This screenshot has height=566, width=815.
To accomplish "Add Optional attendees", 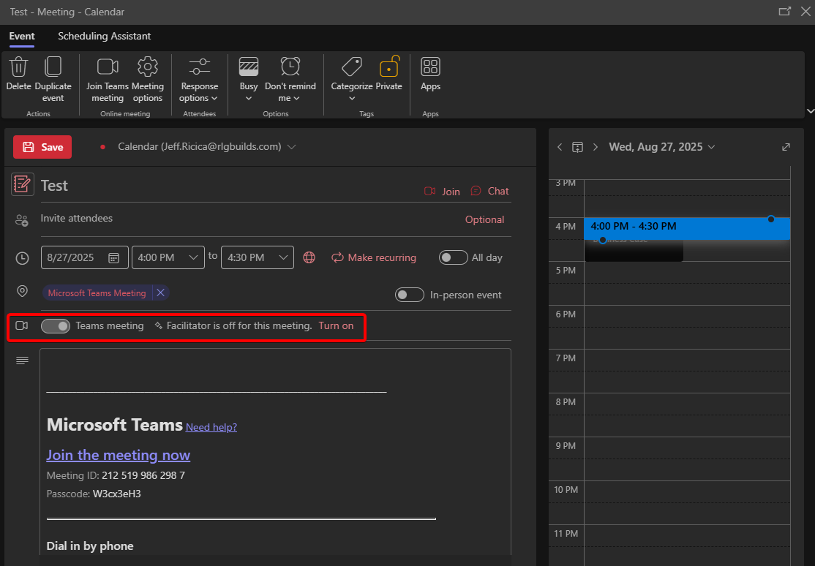I will 484,220.
